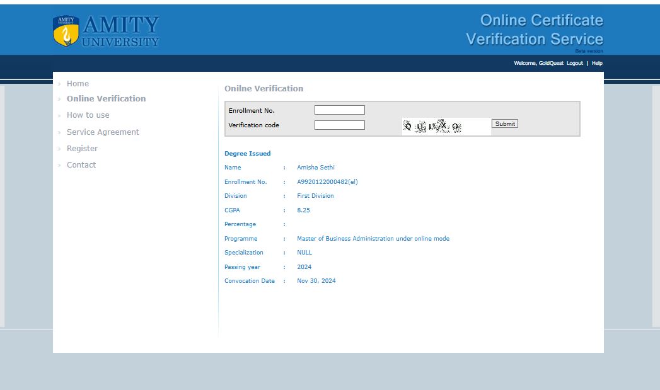Go to the Register page

82,149
